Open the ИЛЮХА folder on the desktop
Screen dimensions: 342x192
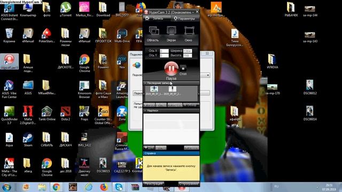click(272, 62)
